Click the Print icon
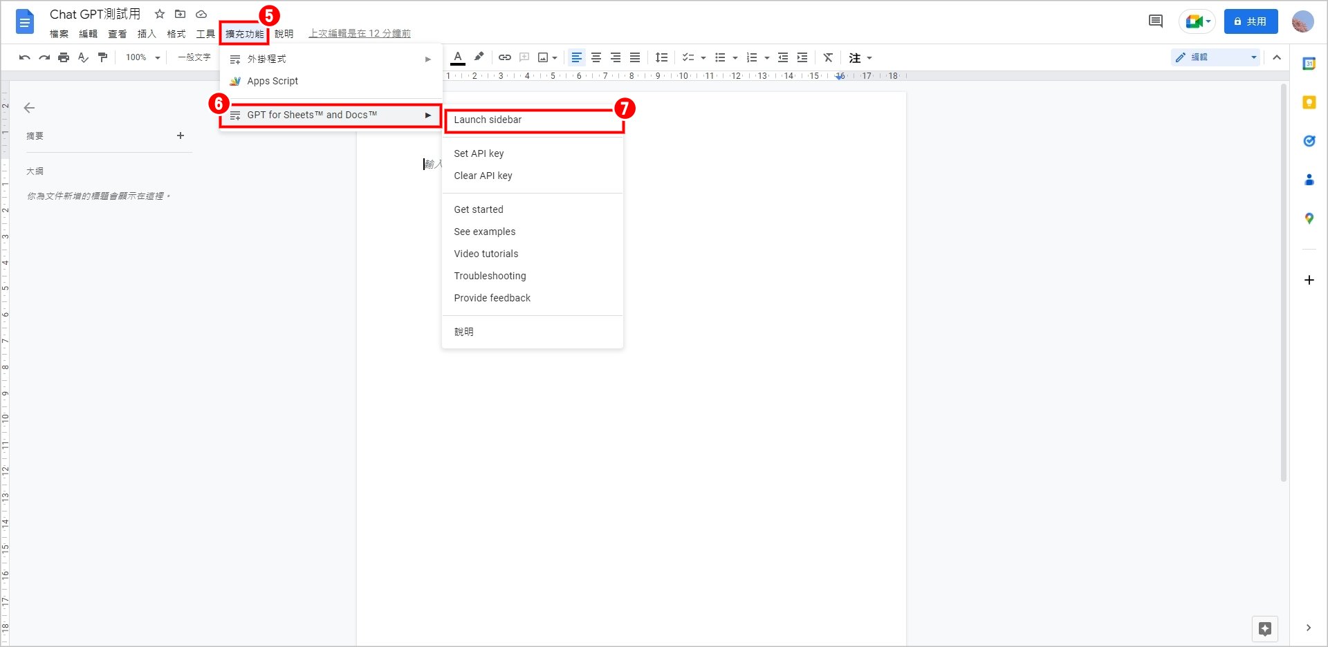Viewport: 1328px width, 647px height. 64,57
